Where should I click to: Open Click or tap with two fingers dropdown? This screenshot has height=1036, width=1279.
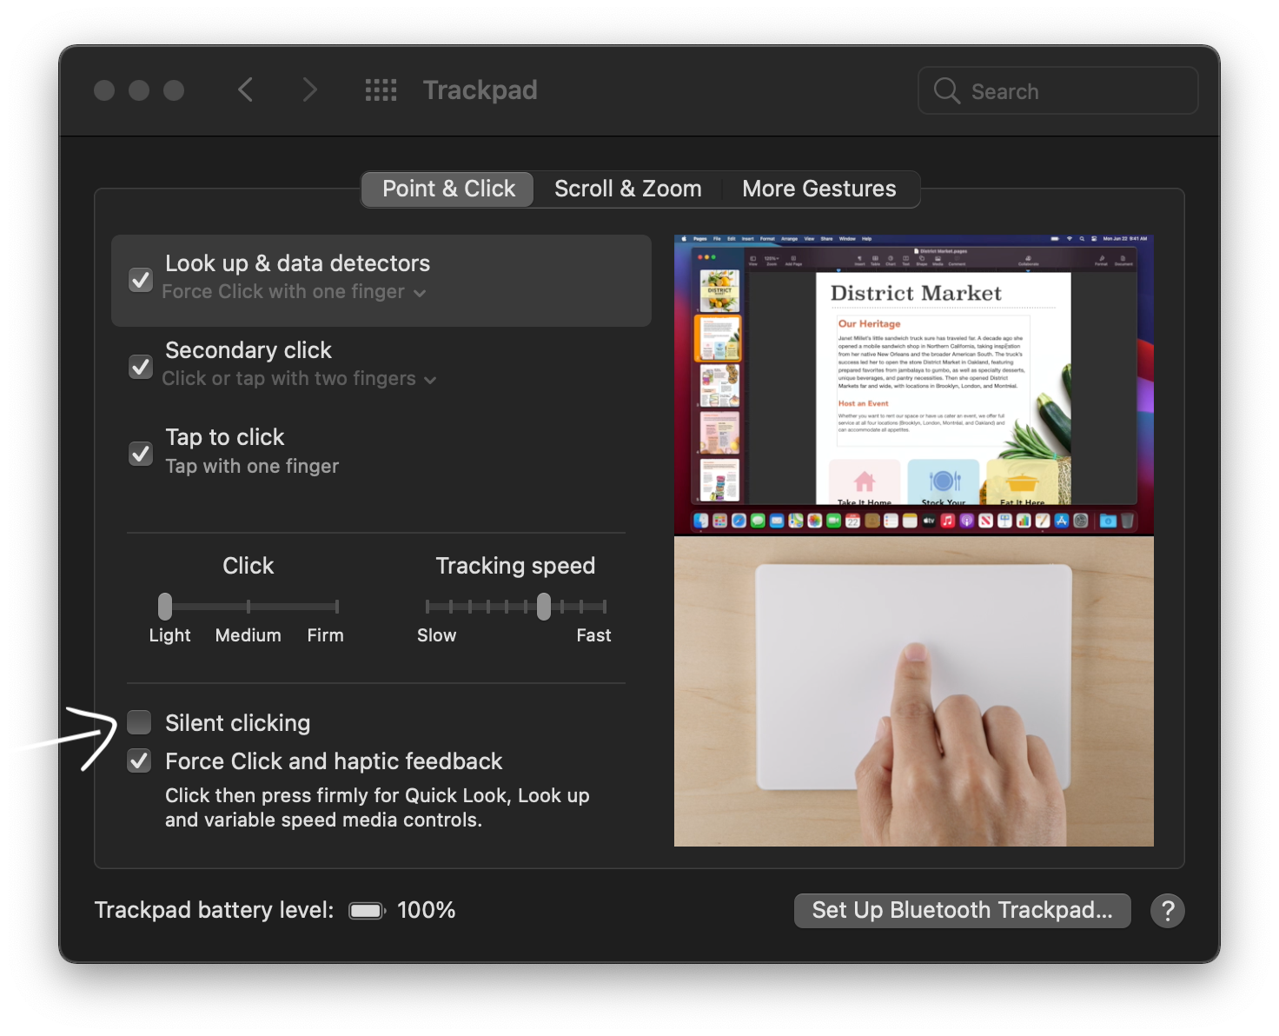(299, 379)
